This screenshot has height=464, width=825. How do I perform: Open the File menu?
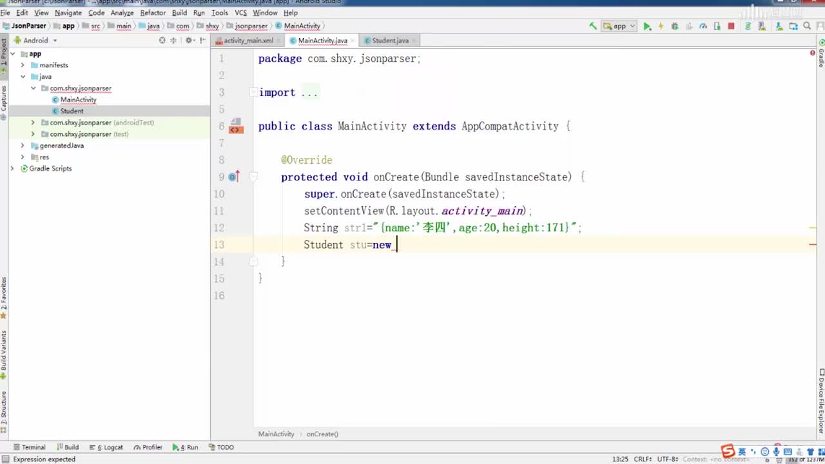pos(5,12)
